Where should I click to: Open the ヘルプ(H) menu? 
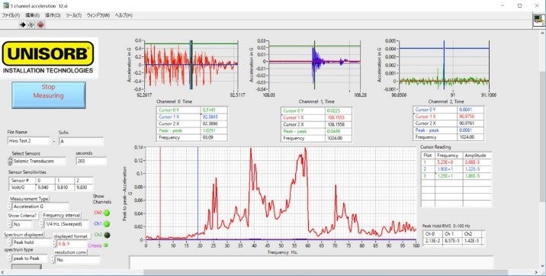pos(124,15)
